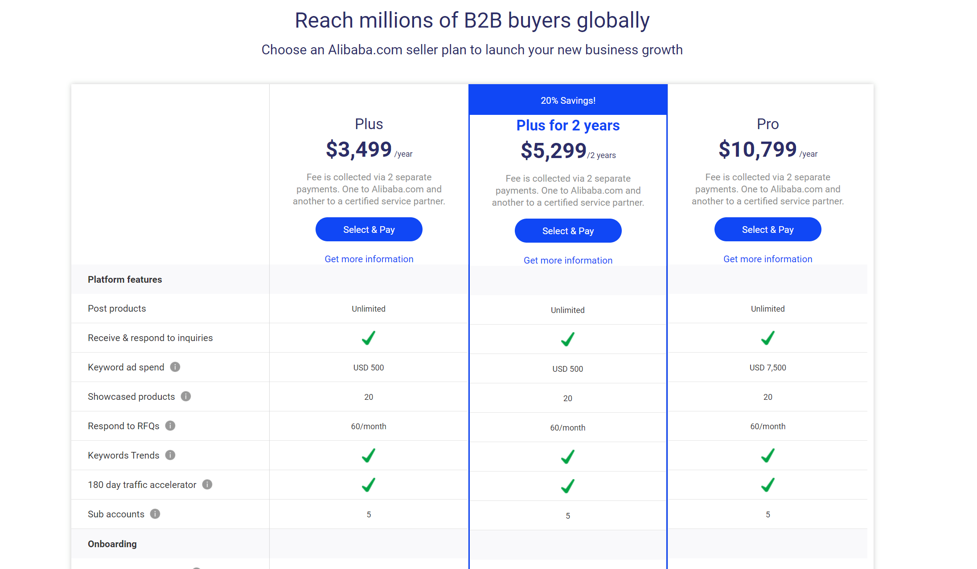
Task: View info about Sub accounts
Action: click(x=155, y=514)
